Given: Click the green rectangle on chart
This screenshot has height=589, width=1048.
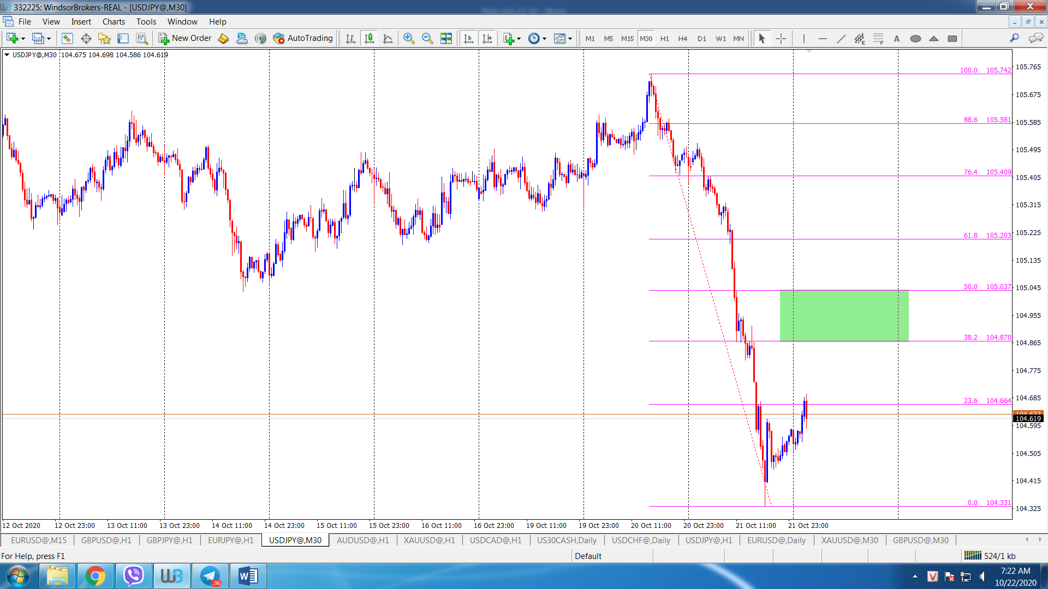Looking at the screenshot, I should point(844,316).
